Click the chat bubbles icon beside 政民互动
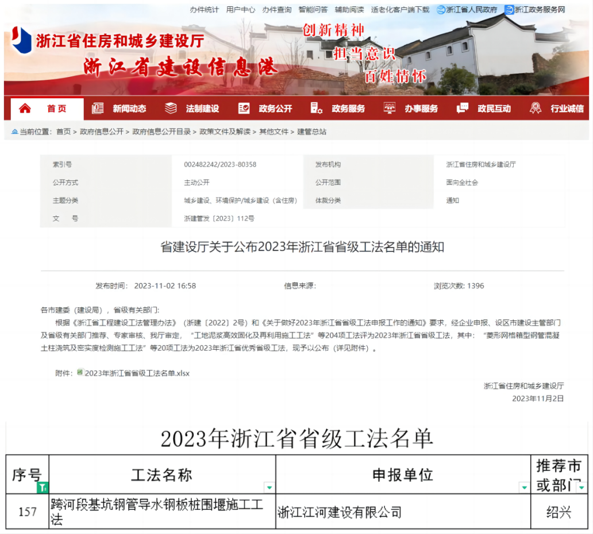Viewport: 593px width, 534px height. click(x=463, y=109)
